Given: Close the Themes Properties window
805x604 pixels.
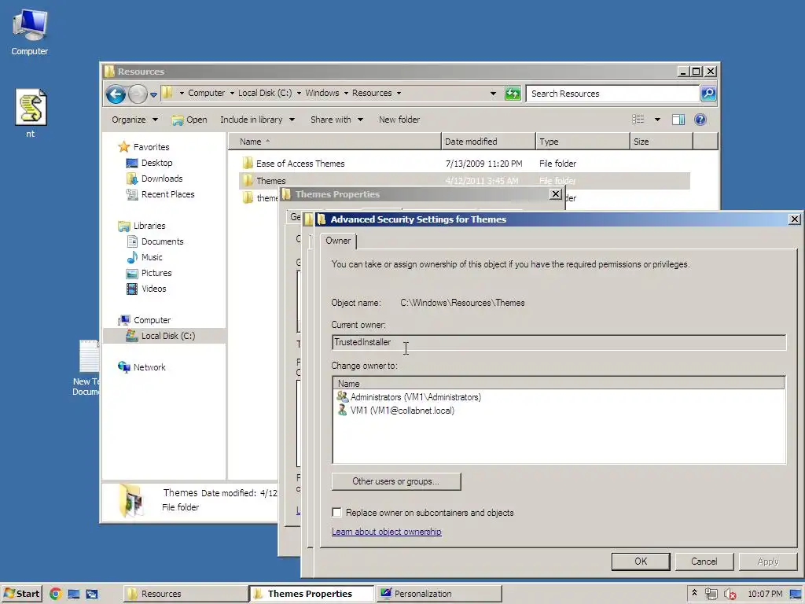Looking at the screenshot, I should 556,194.
